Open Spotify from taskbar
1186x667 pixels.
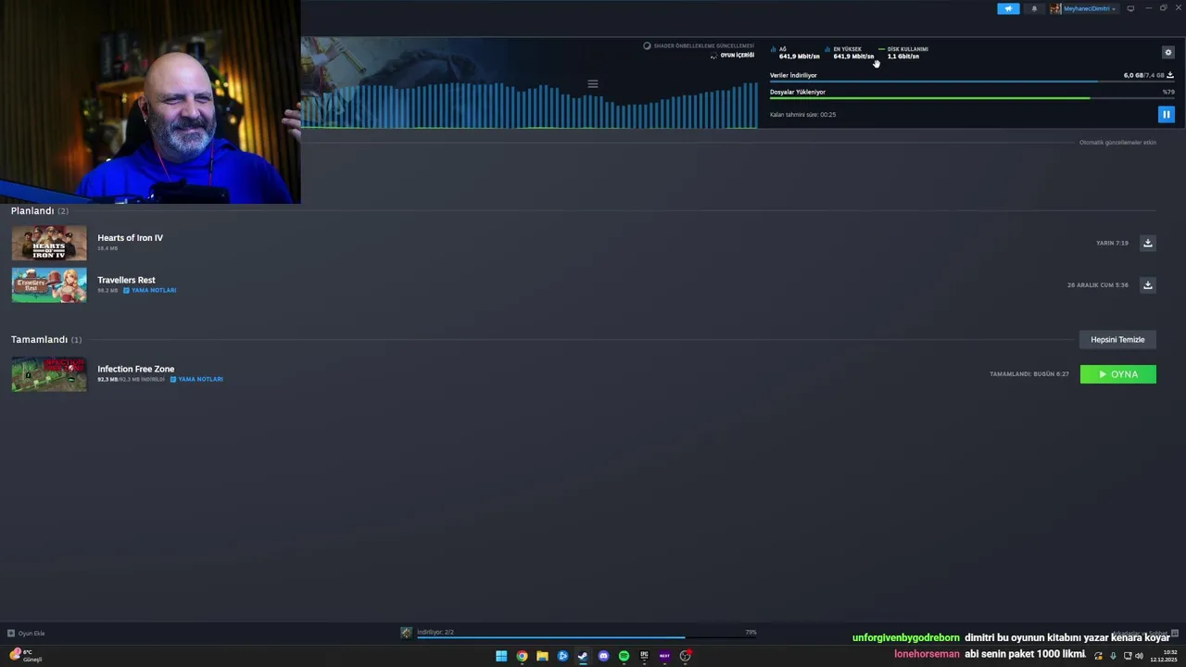pos(624,656)
